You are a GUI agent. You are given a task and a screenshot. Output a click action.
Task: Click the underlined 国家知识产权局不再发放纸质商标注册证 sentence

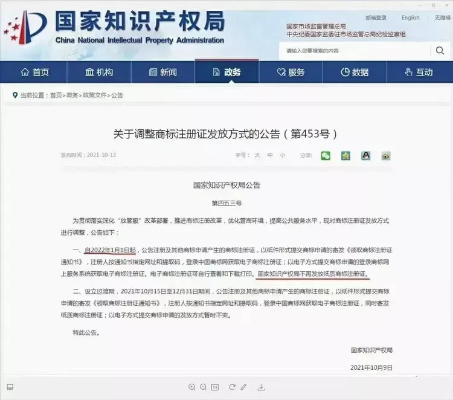[x=313, y=274]
